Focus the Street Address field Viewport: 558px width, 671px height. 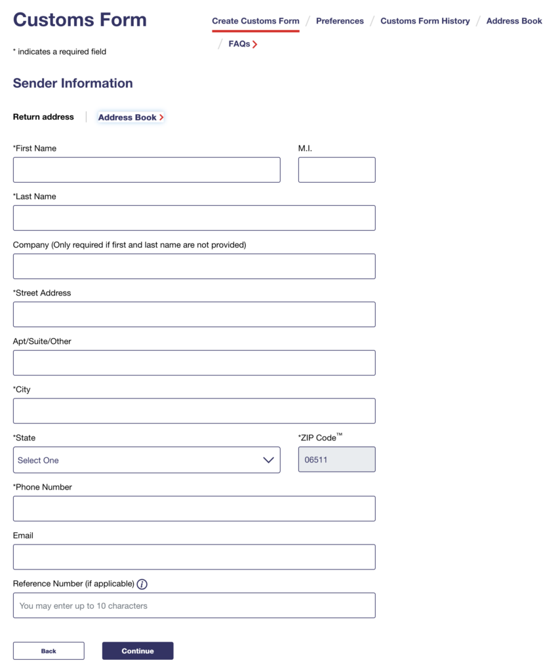[194, 315]
